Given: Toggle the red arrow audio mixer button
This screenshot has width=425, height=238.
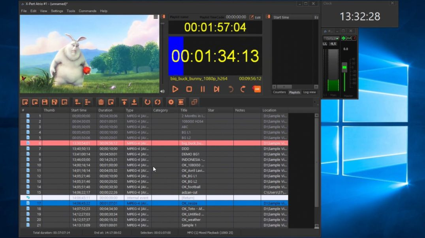Looking at the screenshot, I should click(354, 38).
